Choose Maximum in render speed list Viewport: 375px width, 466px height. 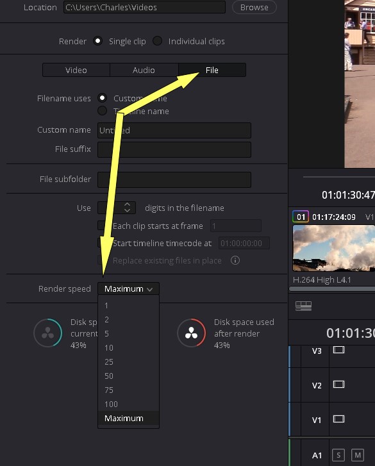pyautogui.click(x=128, y=418)
